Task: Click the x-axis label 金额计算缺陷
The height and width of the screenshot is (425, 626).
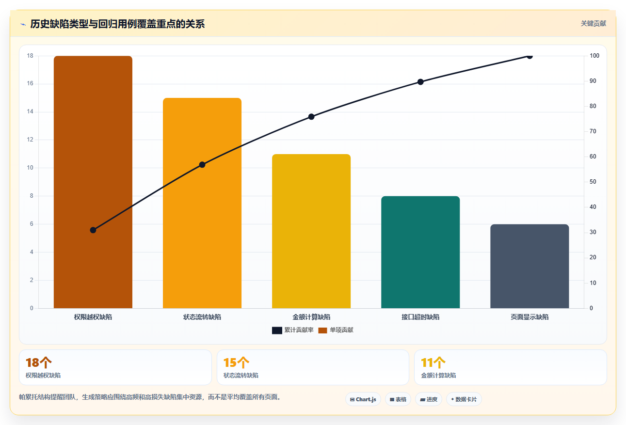Action: 311,317
